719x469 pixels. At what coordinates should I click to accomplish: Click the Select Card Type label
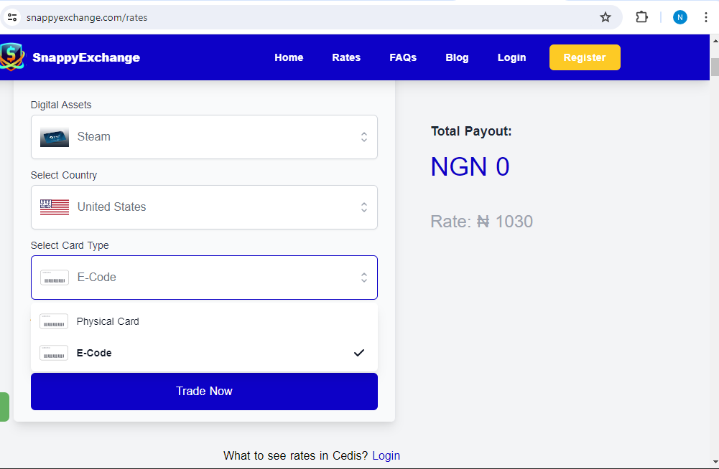(x=70, y=245)
